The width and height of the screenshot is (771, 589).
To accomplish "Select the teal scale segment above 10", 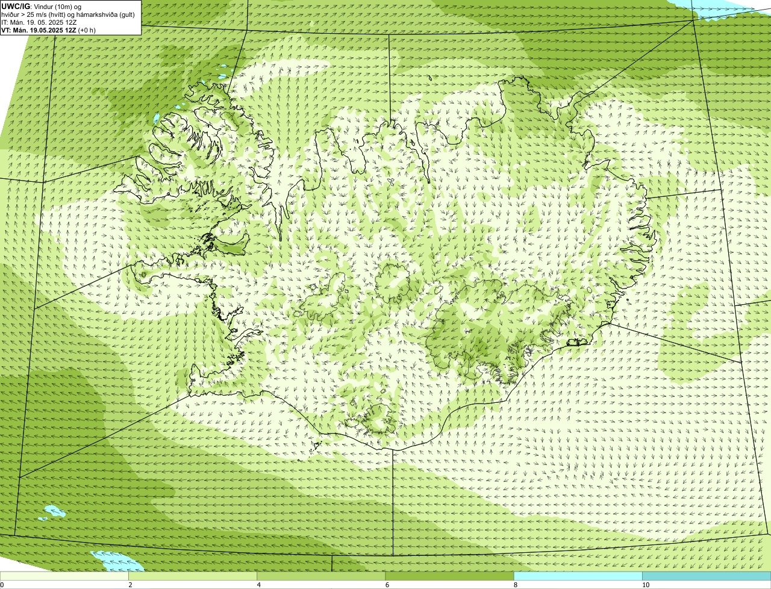I will [707, 576].
